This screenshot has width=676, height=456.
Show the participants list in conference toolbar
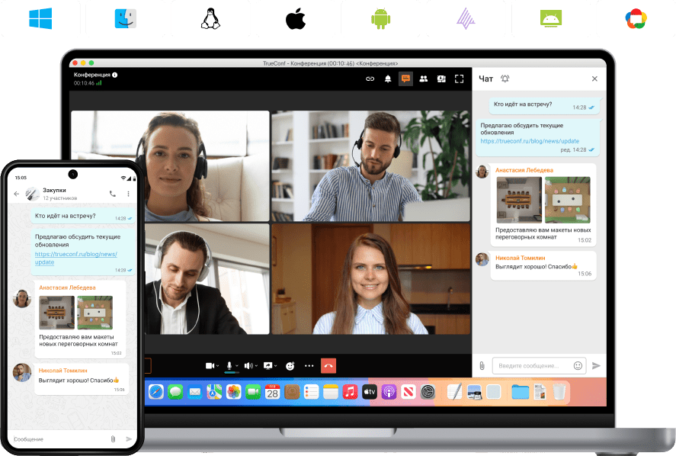coord(423,79)
